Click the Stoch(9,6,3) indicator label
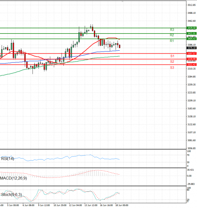The width and height of the screenshot is (197, 208). pyautogui.click(x=11, y=195)
